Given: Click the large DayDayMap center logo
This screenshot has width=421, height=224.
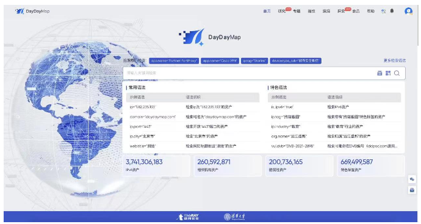Looking at the screenshot, I should pos(210,37).
